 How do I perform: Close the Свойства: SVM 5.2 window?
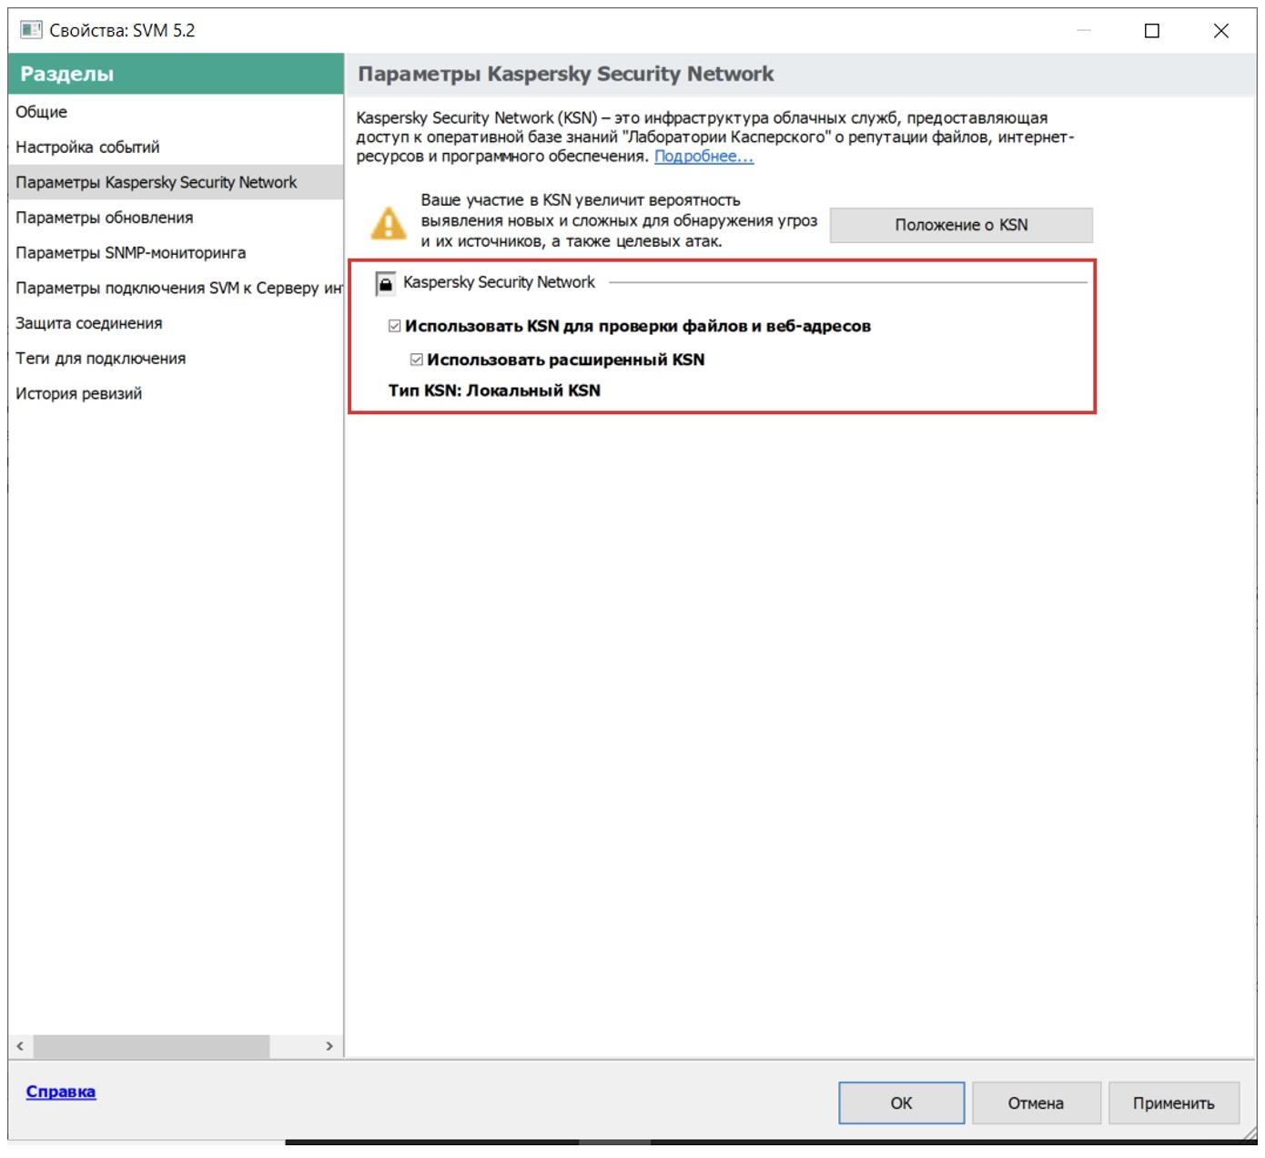coord(1221,31)
